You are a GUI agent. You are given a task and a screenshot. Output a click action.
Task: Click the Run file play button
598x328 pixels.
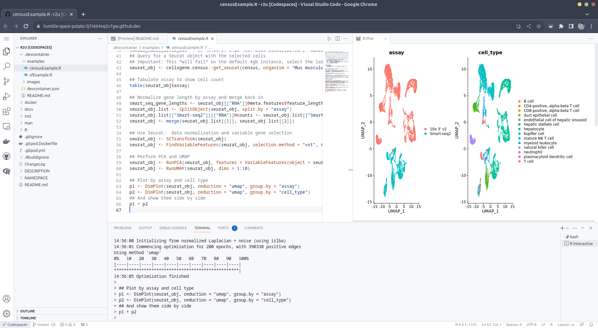pos(329,39)
